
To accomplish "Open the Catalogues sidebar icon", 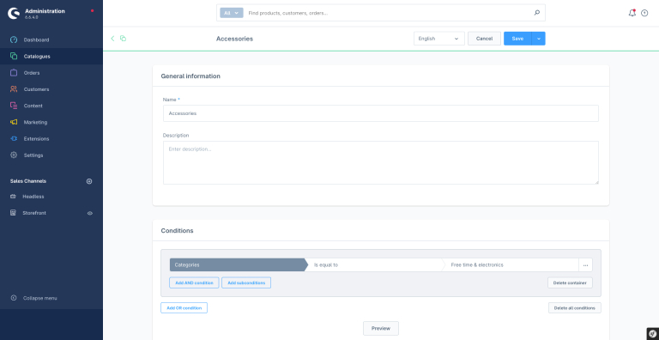I will [x=14, y=57].
